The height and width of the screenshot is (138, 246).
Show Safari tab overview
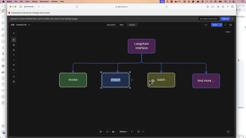(233, 7)
